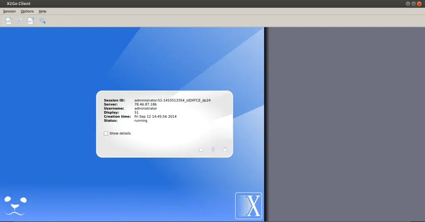Click the shared folder icon in session panel
425x222 pixels.
(x=201, y=150)
